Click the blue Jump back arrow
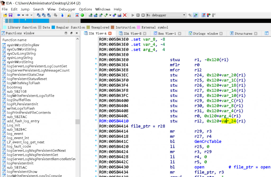271x177 pixels. point(19,15)
